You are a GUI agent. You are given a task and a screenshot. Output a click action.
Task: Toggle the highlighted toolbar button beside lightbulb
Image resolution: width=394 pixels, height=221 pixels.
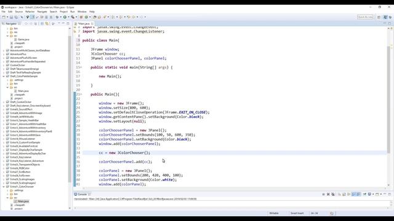coord(33,17)
